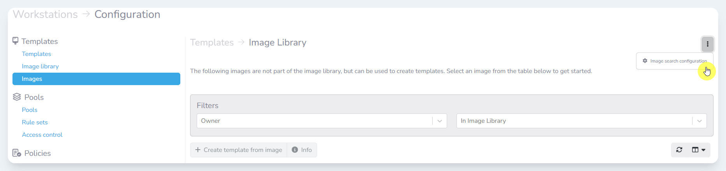Image resolution: width=726 pixels, height=171 pixels.
Task: Refresh the images table
Action: pos(679,150)
